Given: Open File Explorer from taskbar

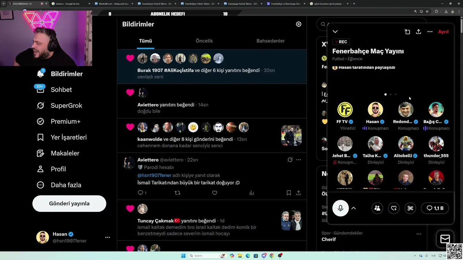Looking at the screenshot, I should [240, 256].
